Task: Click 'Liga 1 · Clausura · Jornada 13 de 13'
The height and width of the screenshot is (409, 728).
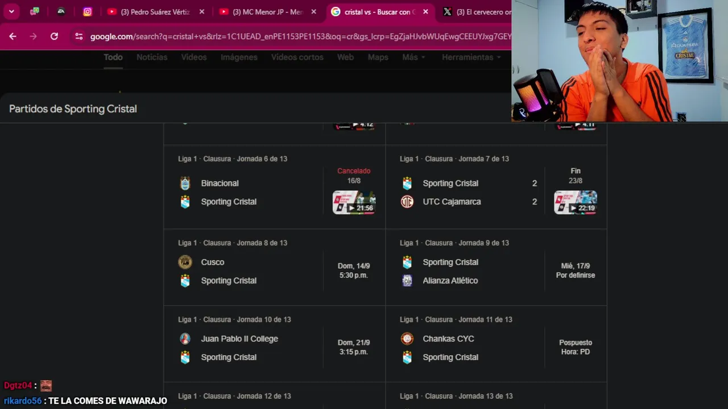Action: [x=456, y=396]
